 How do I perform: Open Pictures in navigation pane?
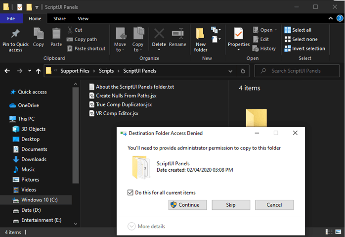[26, 180]
